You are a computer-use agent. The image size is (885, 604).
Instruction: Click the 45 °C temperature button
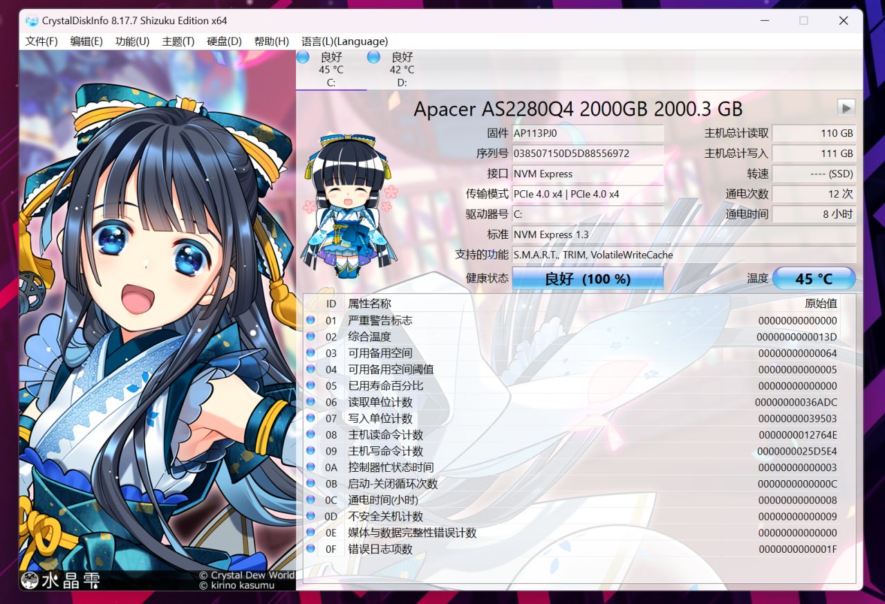point(814,279)
